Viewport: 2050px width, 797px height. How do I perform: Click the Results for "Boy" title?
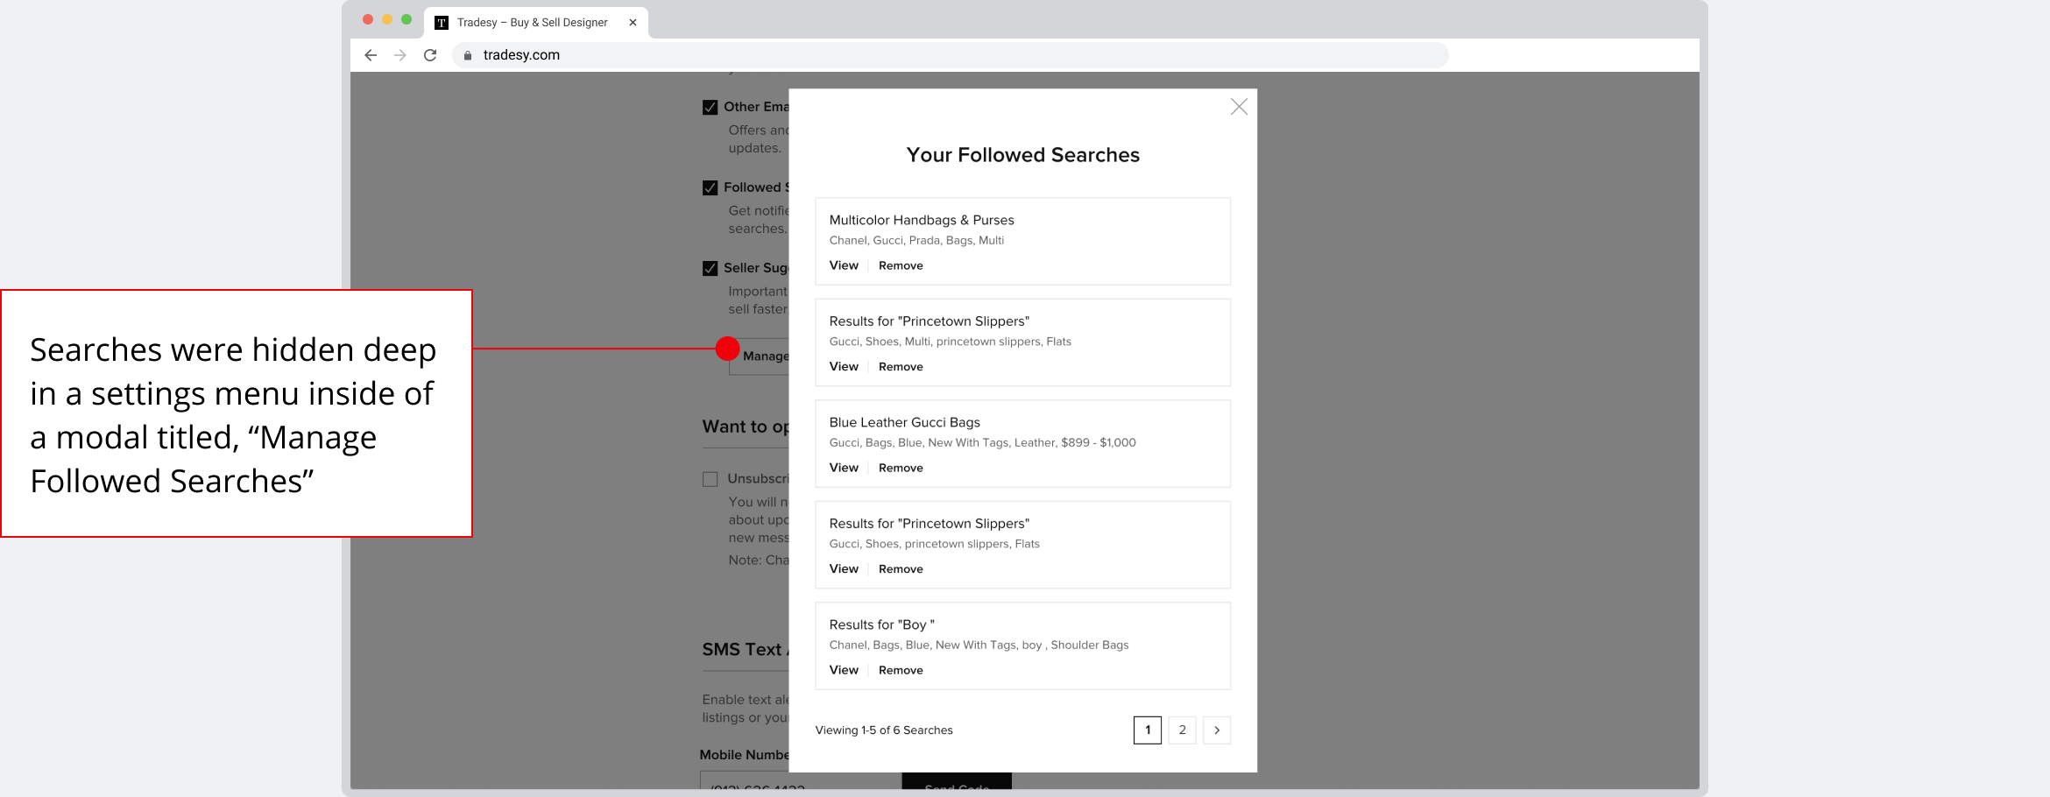pos(882,624)
